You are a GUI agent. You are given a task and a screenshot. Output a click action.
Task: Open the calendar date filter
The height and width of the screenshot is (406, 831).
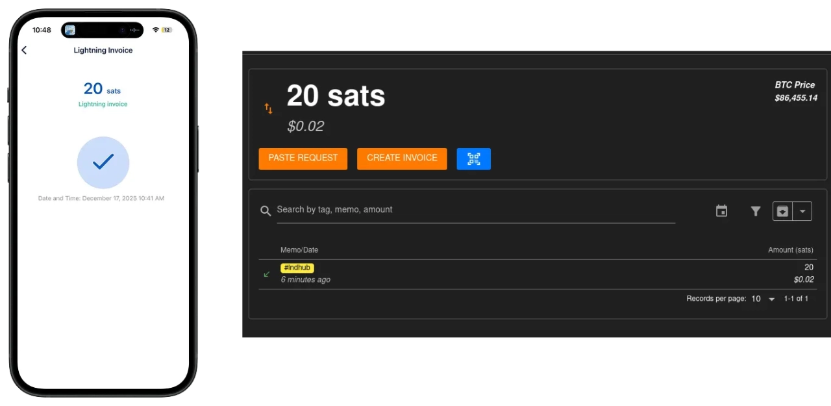(721, 211)
